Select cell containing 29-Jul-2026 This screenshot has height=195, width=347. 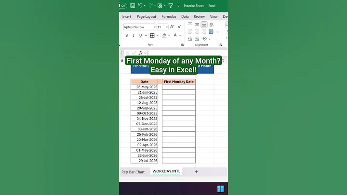(144, 161)
